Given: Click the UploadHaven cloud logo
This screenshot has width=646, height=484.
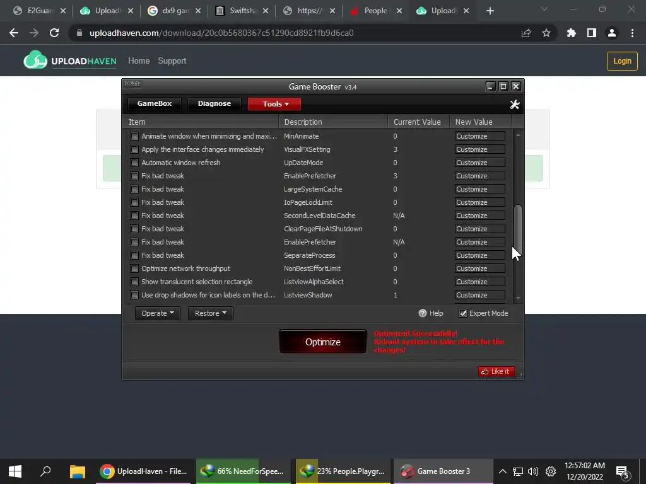Looking at the screenshot, I should [x=35, y=60].
